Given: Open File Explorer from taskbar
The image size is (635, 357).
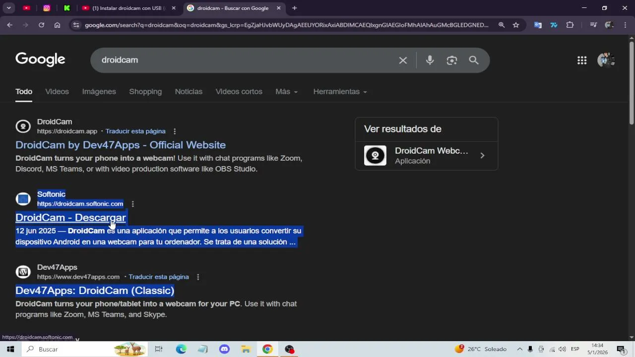Looking at the screenshot, I should pos(246,349).
